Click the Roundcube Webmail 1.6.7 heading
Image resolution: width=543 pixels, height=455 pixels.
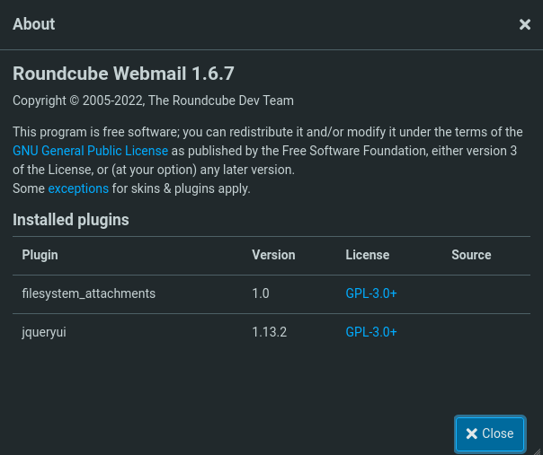[x=123, y=74]
